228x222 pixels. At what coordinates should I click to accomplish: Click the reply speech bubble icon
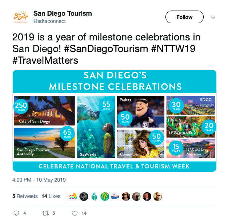(x=16, y=213)
